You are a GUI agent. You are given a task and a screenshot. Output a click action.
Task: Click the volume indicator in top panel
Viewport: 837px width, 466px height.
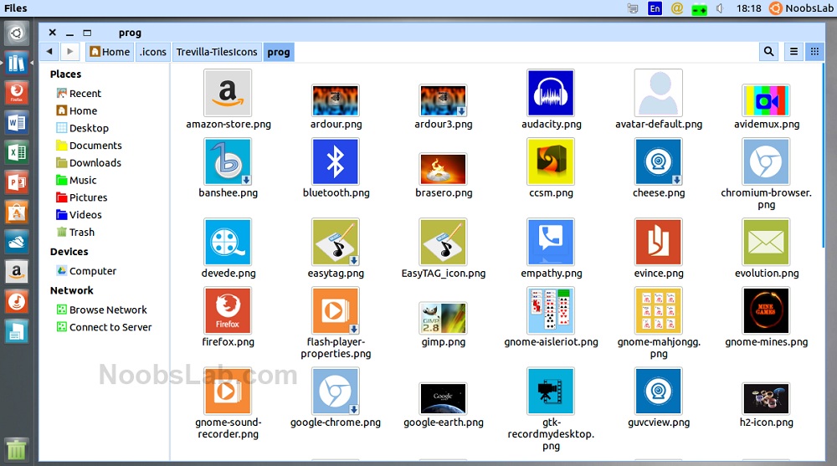click(720, 8)
